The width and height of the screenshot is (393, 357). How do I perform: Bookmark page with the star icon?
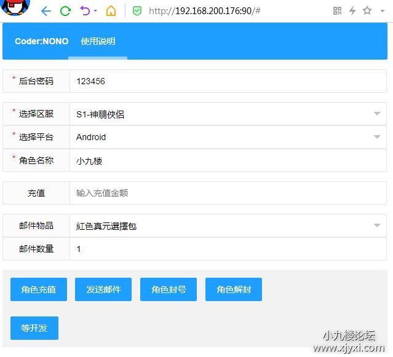367,10
